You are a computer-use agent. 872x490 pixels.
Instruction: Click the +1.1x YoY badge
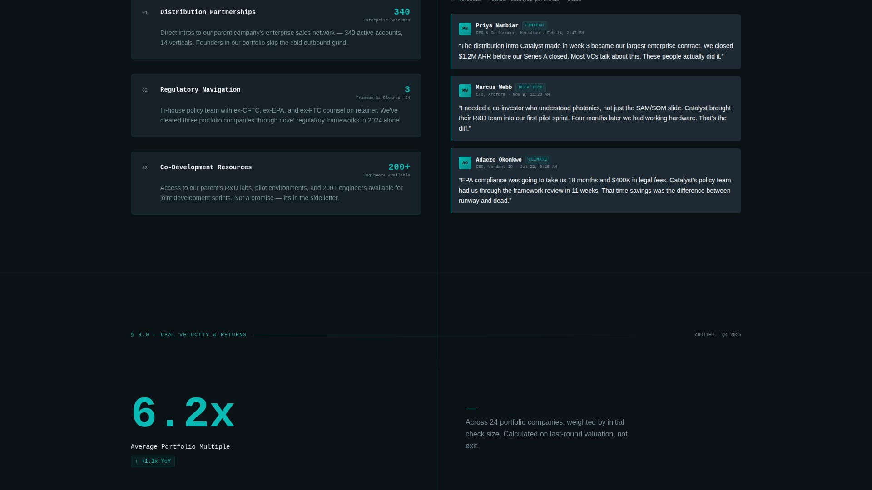click(x=153, y=461)
